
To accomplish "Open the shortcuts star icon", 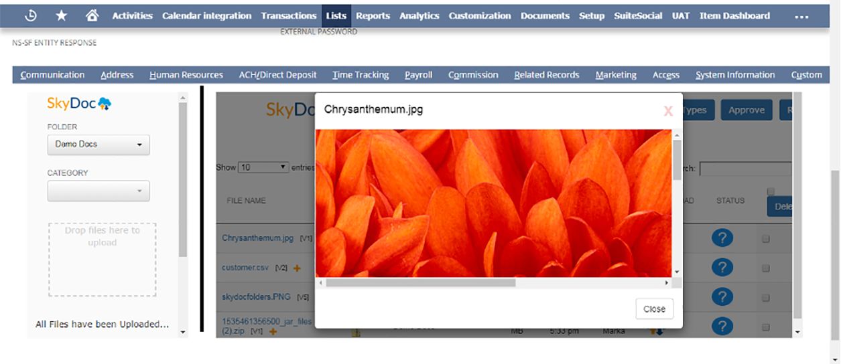I will [61, 15].
